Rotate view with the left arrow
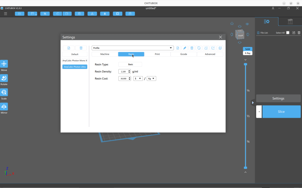This screenshot has height=188, width=302. click(x=232, y=35)
